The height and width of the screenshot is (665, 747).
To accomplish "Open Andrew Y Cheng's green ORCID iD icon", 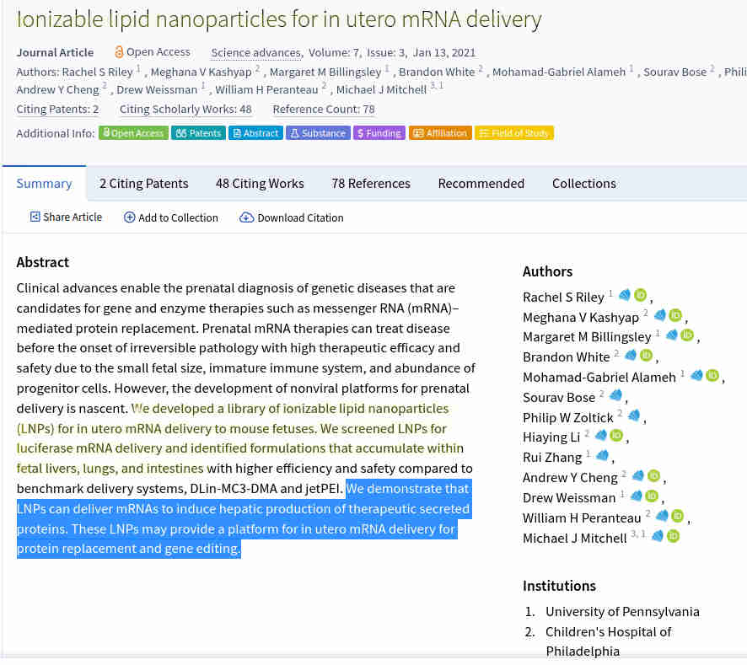I will [654, 475].
